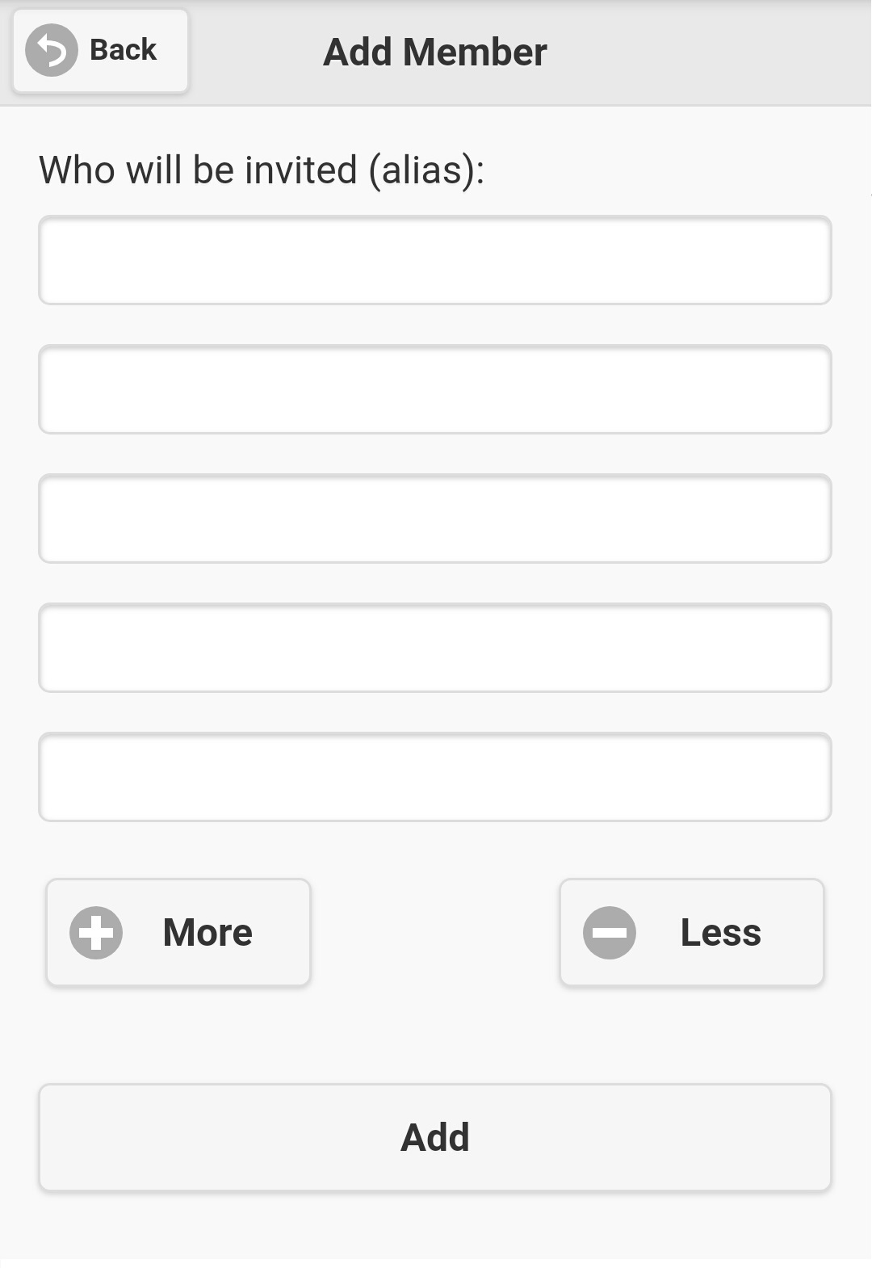The width and height of the screenshot is (872, 1268).
Task: Focus the first alias input field
Action: (x=435, y=260)
